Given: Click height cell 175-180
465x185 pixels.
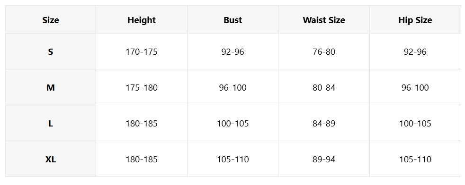Looking at the screenshot, I should coord(142,87).
